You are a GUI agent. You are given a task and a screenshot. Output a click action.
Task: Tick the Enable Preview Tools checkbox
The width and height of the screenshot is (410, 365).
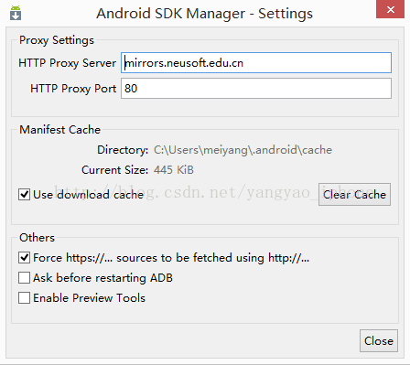(x=24, y=298)
